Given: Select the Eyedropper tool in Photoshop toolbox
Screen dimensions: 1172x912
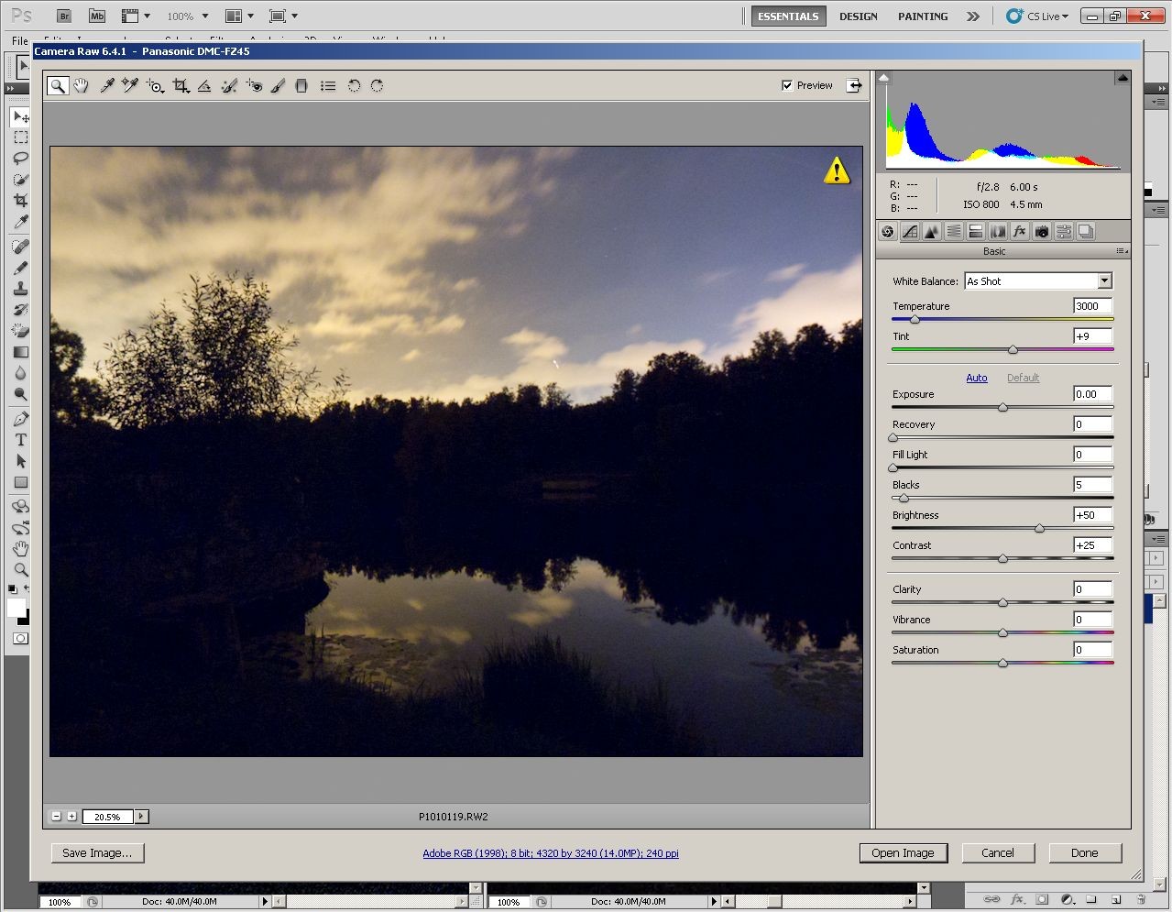Looking at the screenshot, I should [x=20, y=221].
